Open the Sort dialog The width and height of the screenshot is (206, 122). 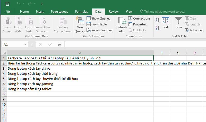[x=165, y=23]
